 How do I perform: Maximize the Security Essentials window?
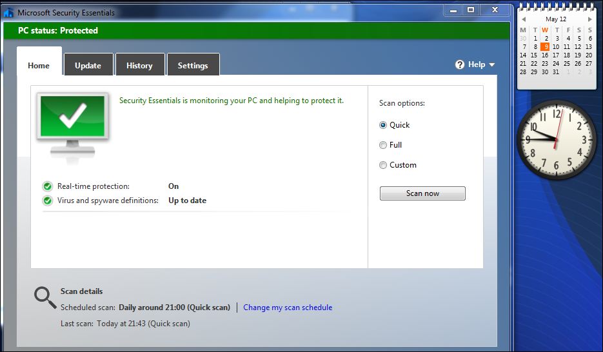471,10
